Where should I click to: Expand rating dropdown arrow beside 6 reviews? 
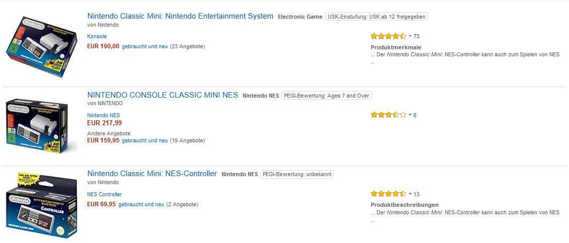(410, 115)
